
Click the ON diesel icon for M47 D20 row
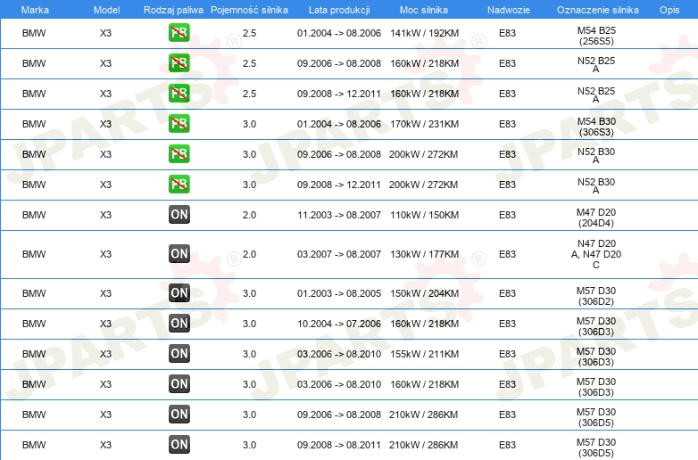179,215
